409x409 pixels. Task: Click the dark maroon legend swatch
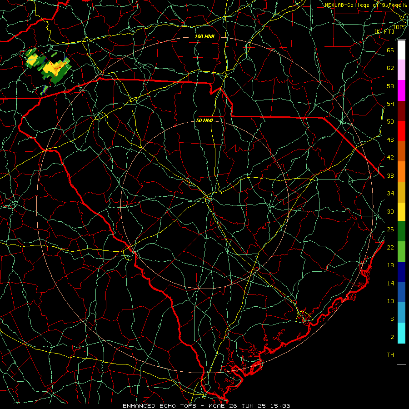pyautogui.click(x=401, y=111)
